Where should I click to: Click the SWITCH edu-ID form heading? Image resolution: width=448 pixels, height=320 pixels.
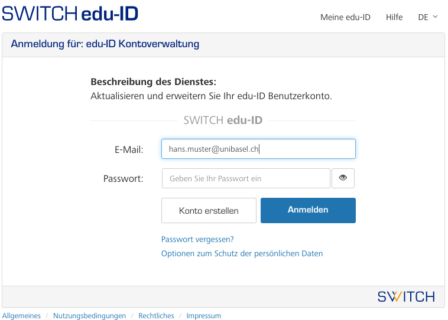pos(223,120)
